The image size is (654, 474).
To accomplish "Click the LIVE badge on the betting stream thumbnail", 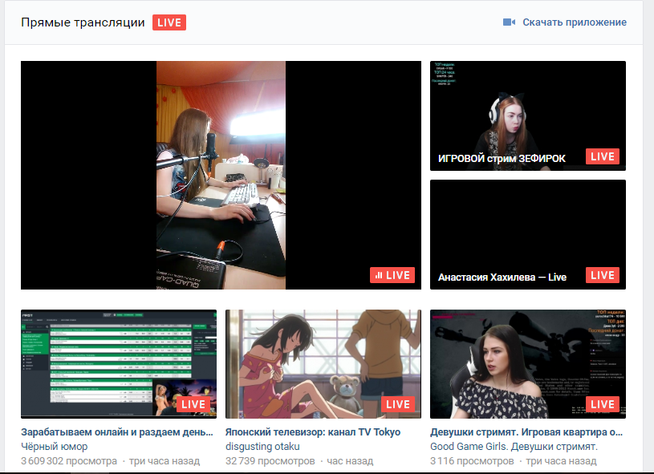I will (x=193, y=404).
